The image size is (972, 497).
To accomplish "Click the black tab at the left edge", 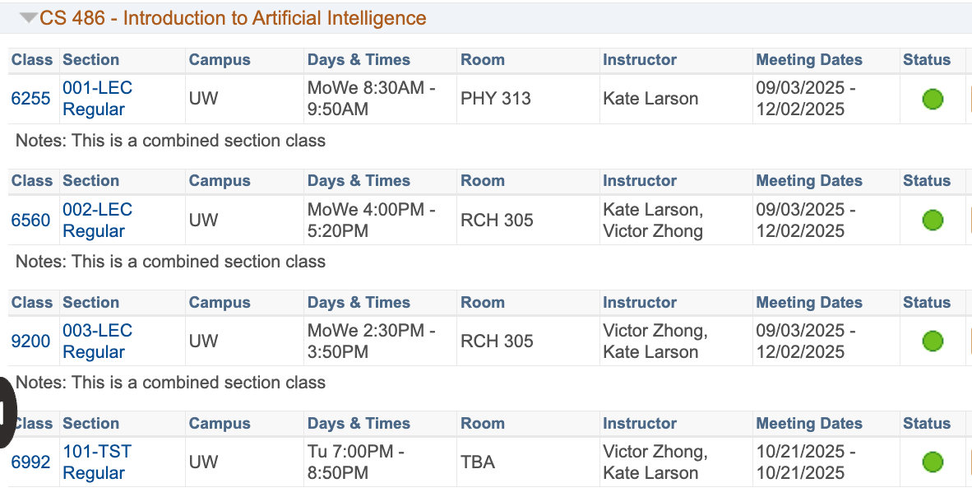I will (7, 412).
